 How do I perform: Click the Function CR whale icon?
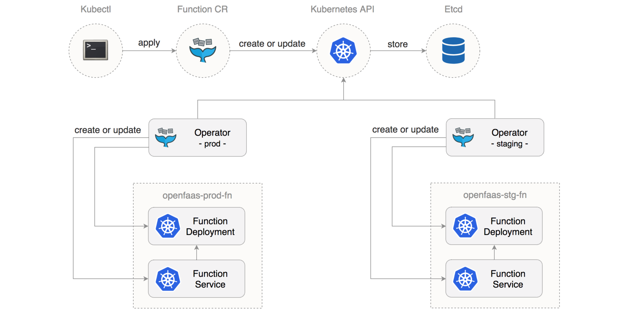tap(203, 50)
